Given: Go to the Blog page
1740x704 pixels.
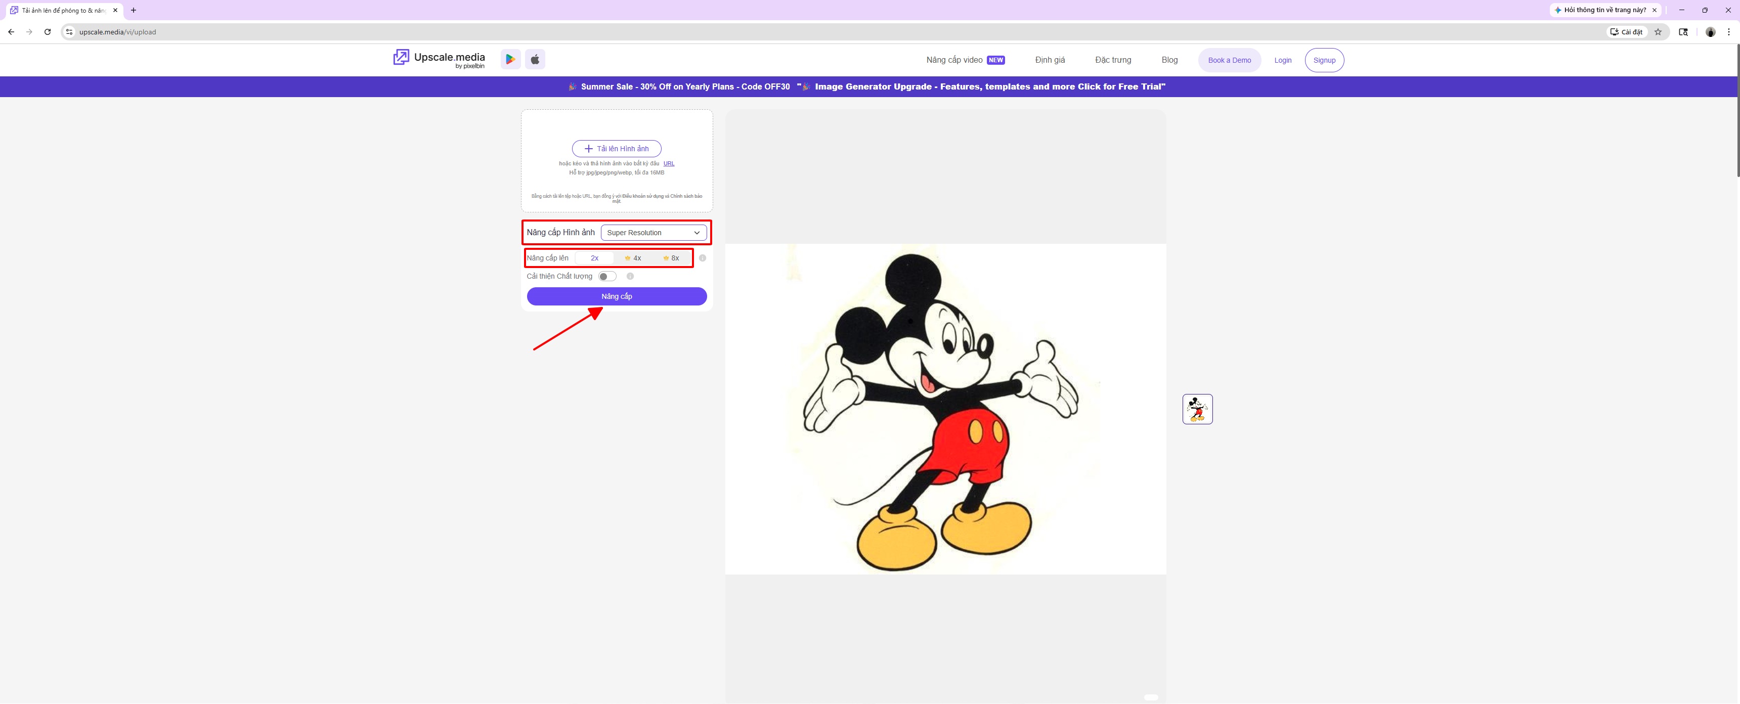Looking at the screenshot, I should pos(1169,60).
